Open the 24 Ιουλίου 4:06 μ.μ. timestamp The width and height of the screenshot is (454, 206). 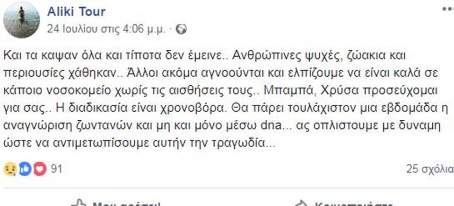[x=107, y=29]
